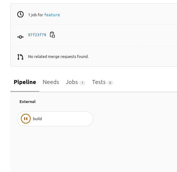This screenshot has height=172, width=177.
Task: Open commit 97f23f79
Action: [37, 35]
